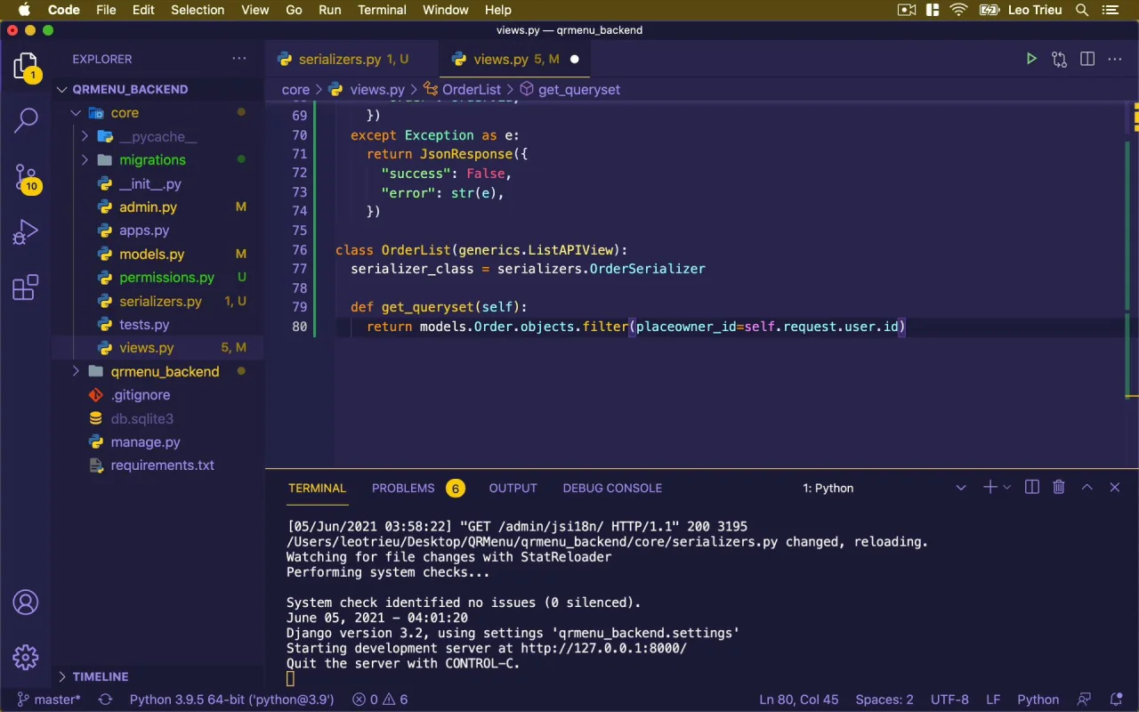Toggle the Explorer view in activity bar

pos(26,66)
